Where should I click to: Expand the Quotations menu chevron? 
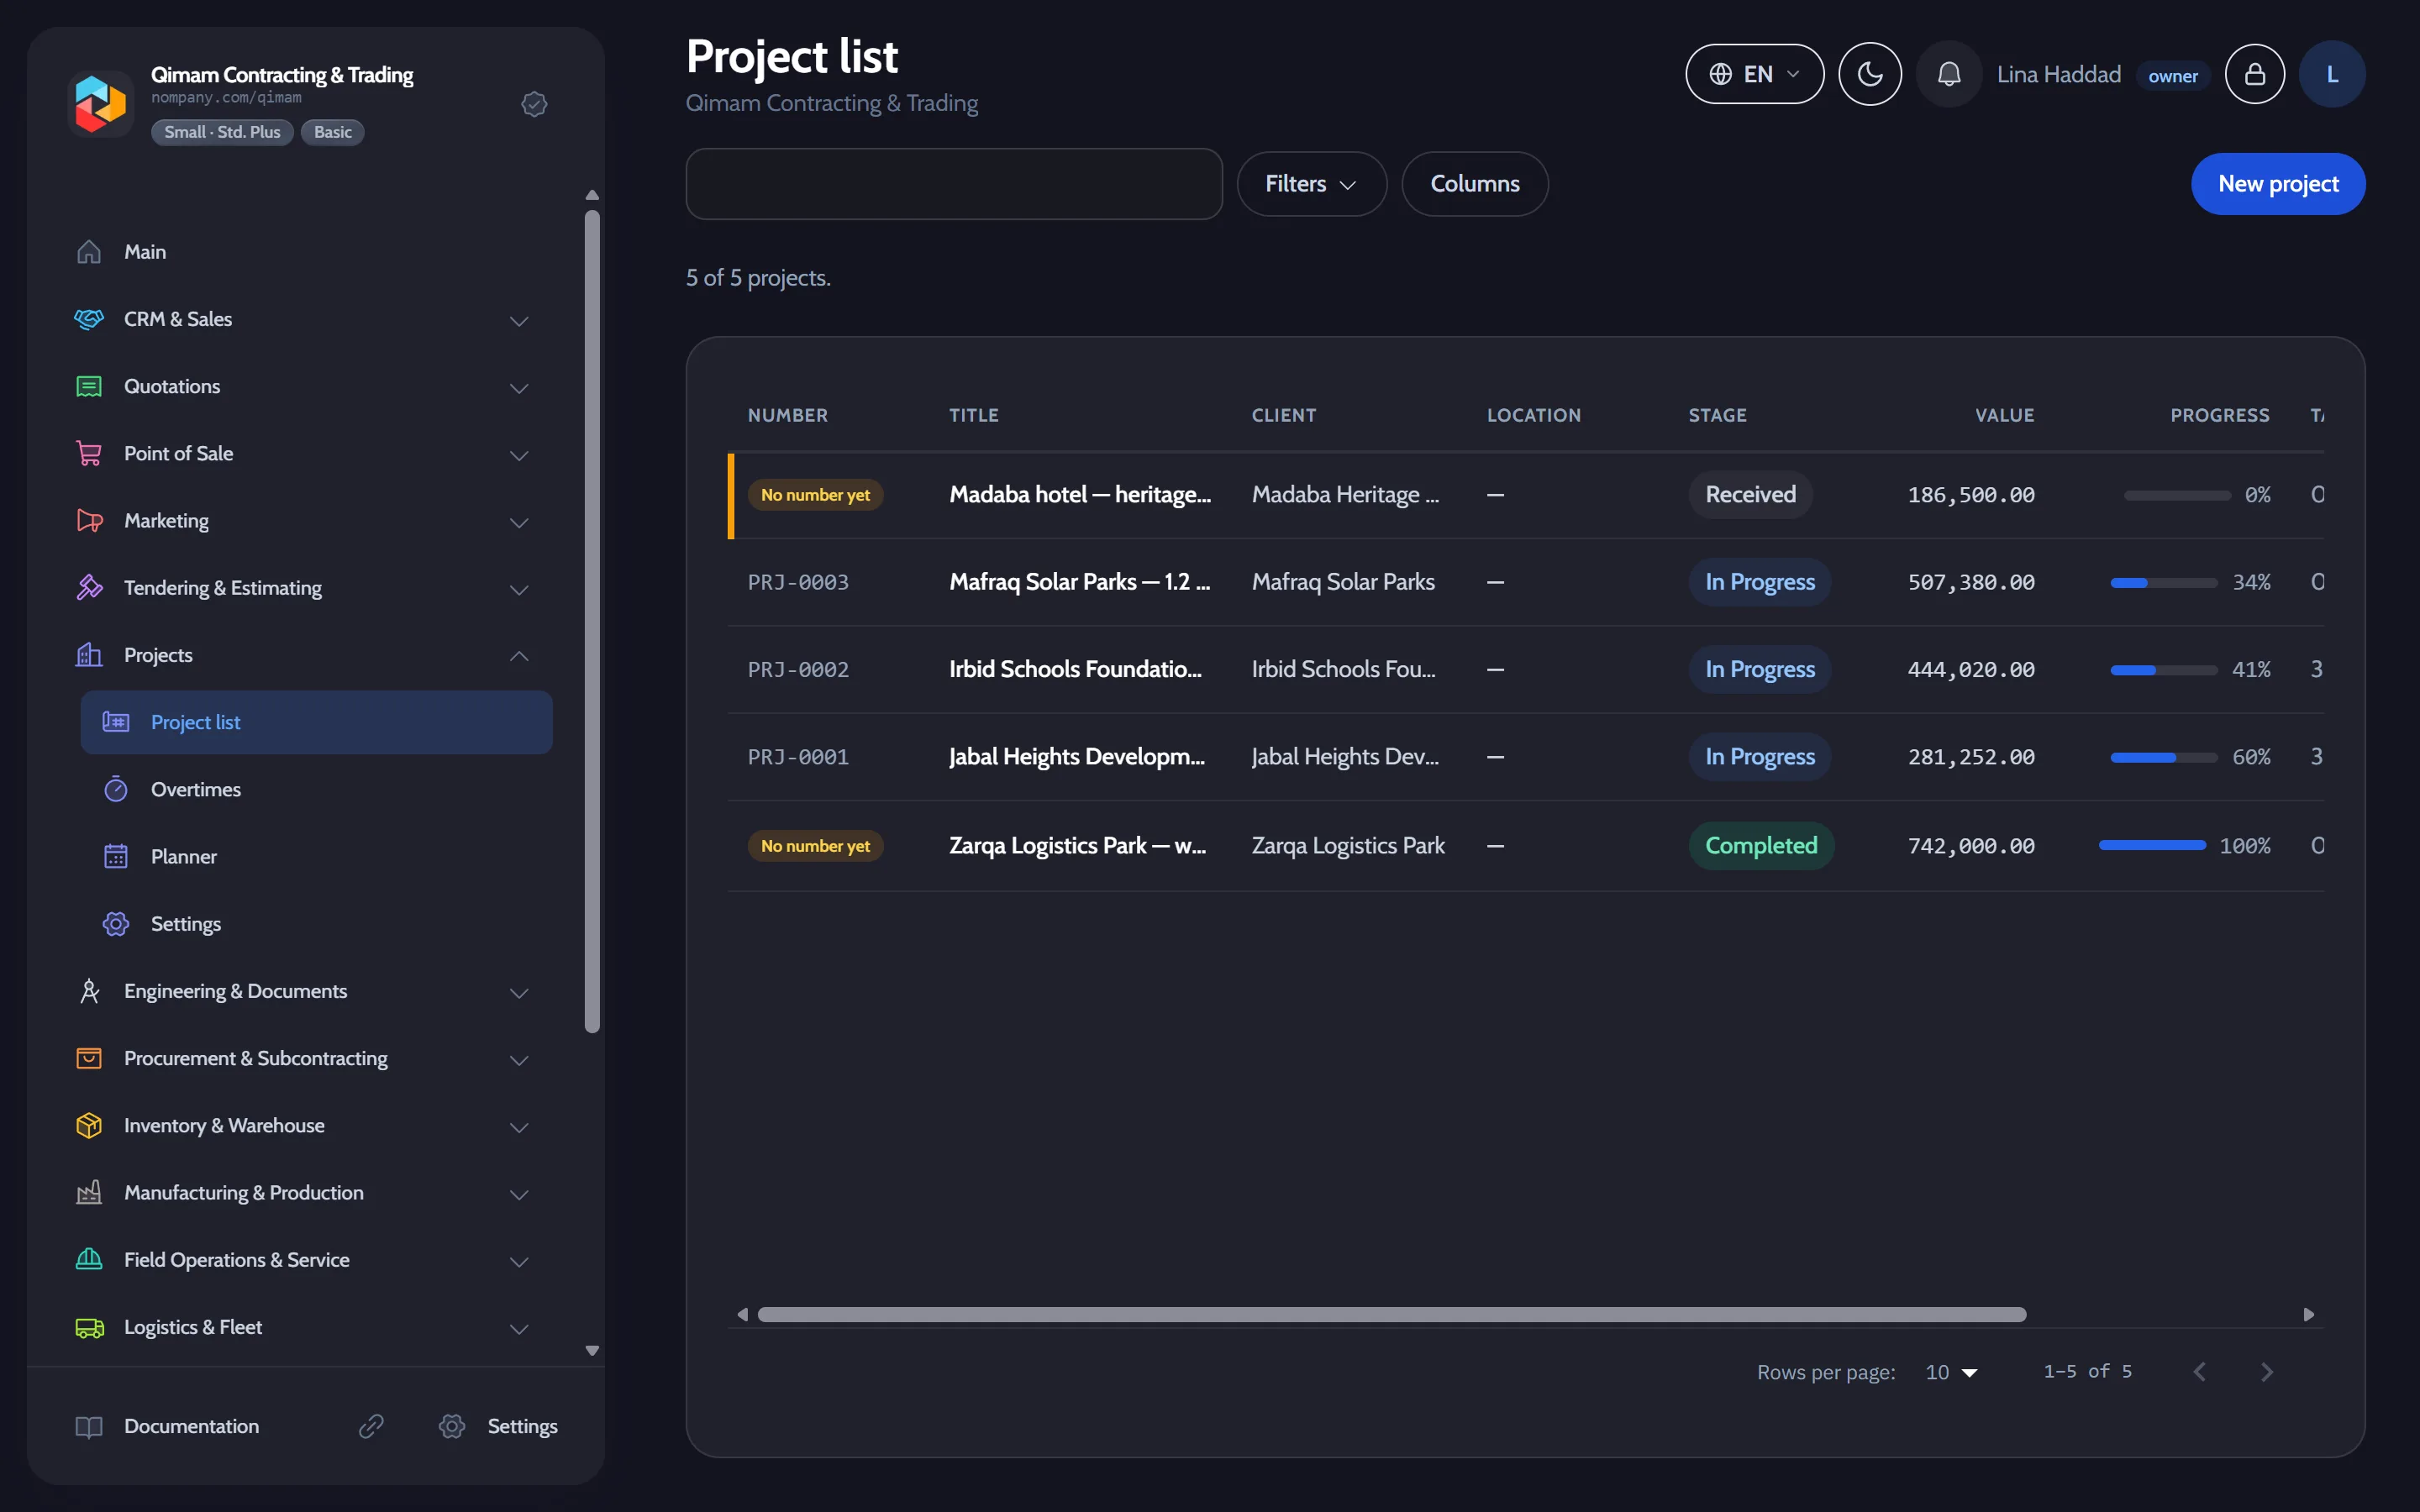coord(519,388)
